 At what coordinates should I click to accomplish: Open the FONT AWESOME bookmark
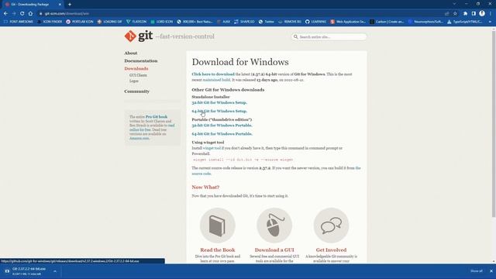coord(19,22)
